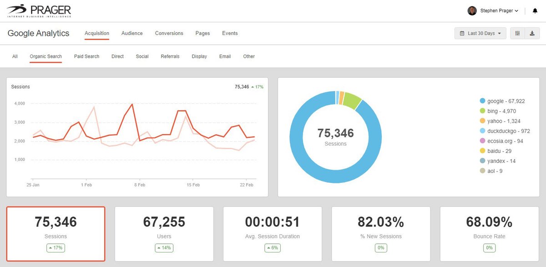Click the 'bing - 4,970' legend text

(501, 111)
